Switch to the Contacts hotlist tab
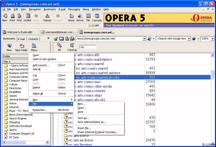 click(33, 39)
